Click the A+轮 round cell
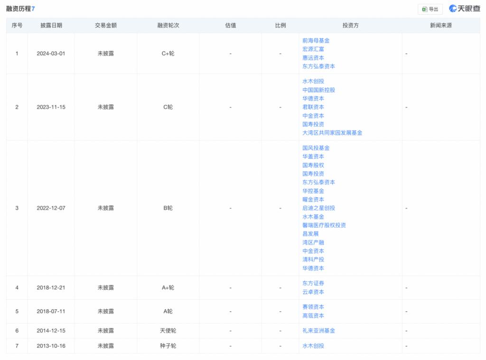 [x=168, y=288]
